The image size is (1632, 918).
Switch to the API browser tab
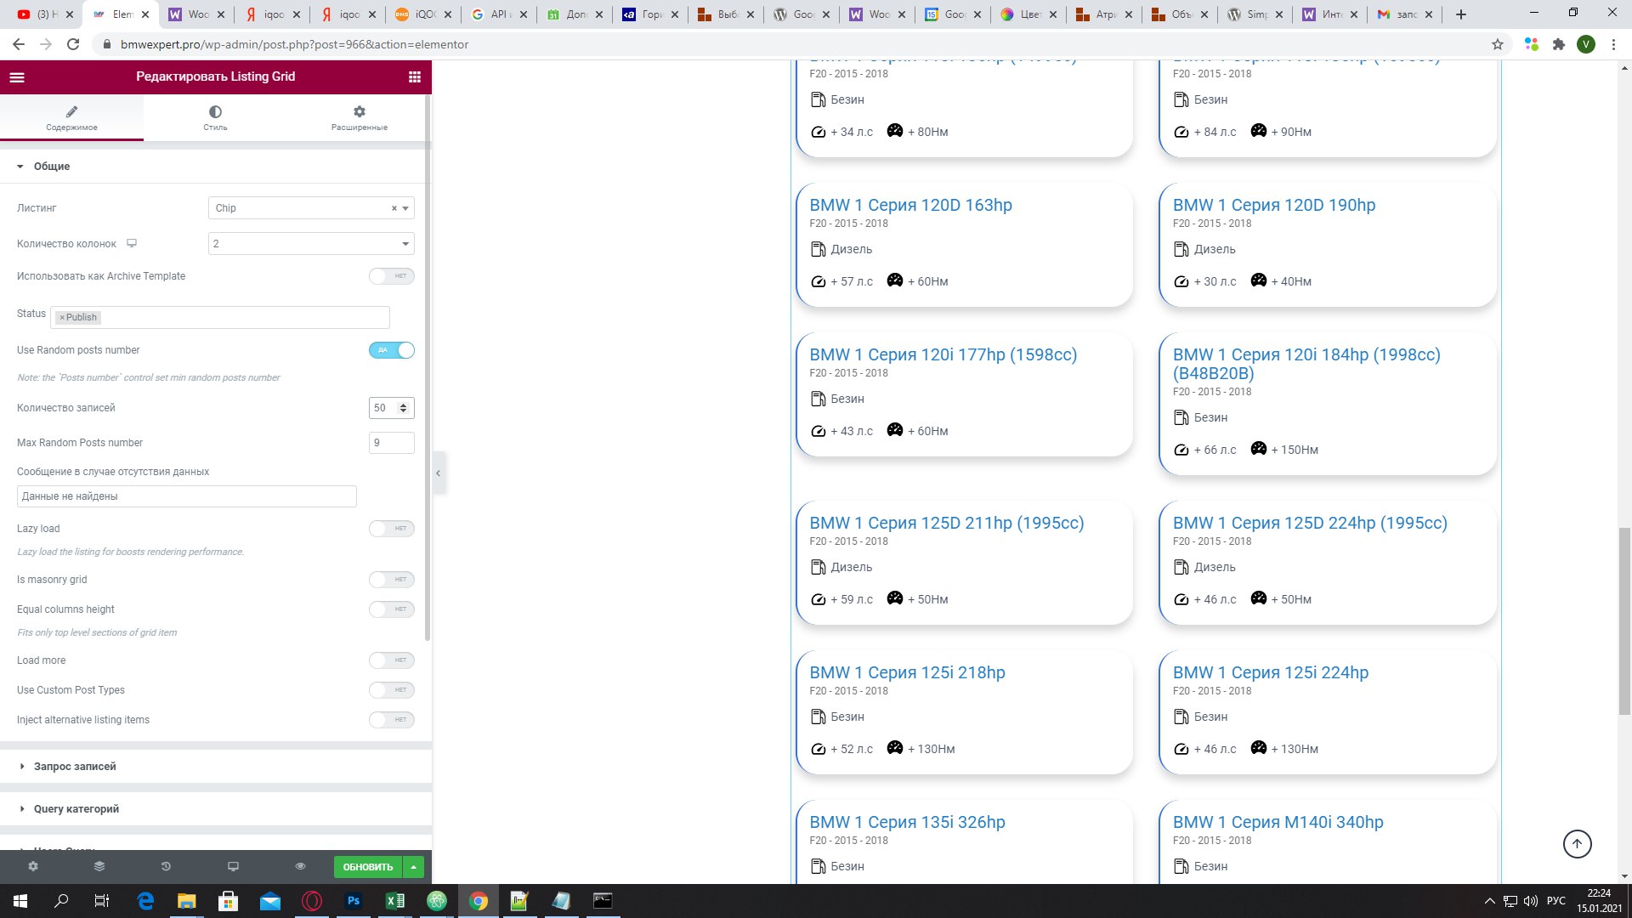(x=498, y=14)
